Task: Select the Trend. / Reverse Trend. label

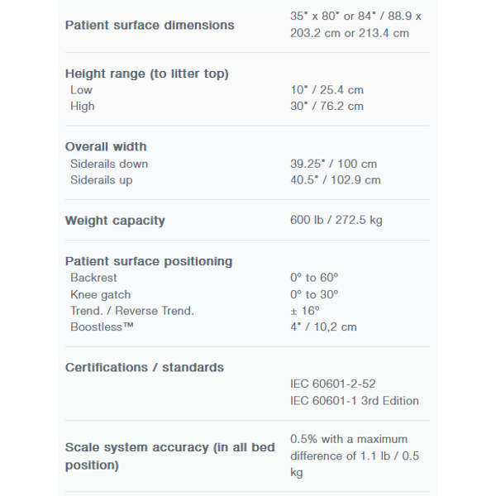Action: (x=132, y=311)
